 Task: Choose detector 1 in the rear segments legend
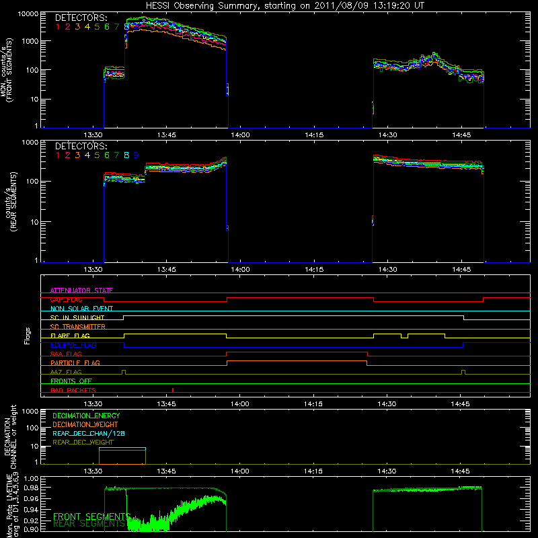[x=58, y=155]
